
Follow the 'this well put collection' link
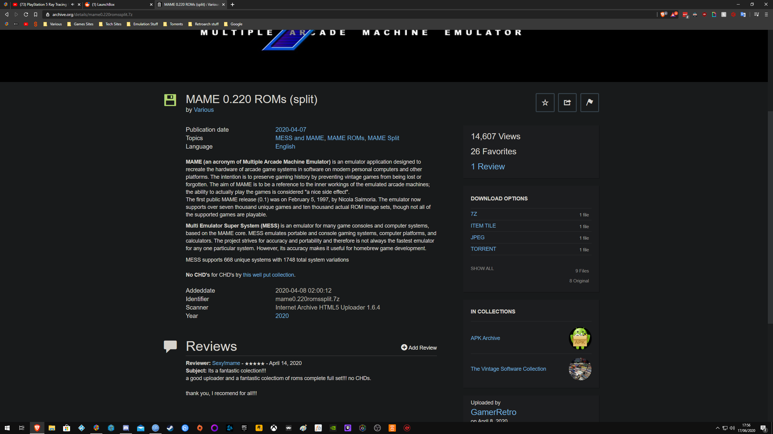[268, 275]
